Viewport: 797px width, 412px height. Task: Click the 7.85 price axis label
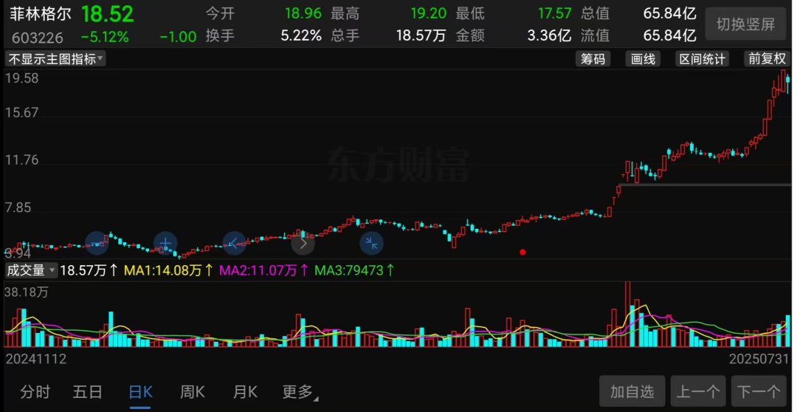pyautogui.click(x=18, y=208)
